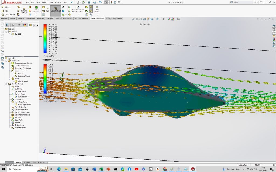The width and height of the screenshot is (276, 172).
Task: Open the Insert menu
Action: [x=44, y=2]
